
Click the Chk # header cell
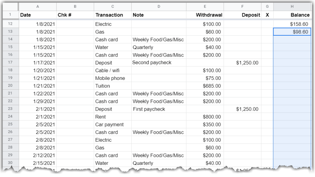point(75,15)
